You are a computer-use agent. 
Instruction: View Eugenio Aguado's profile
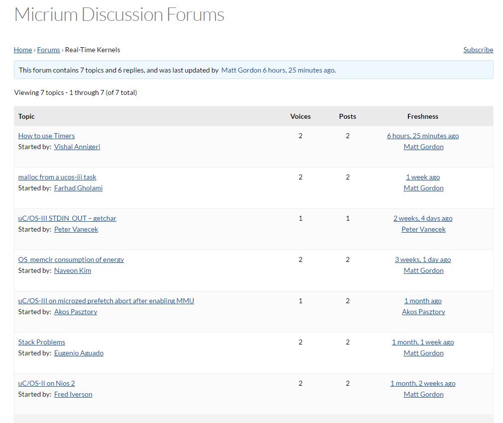tap(79, 353)
